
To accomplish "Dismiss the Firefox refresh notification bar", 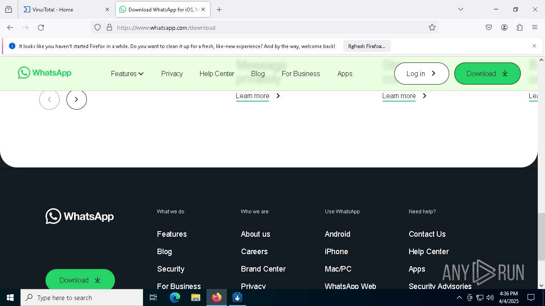I will (x=534, y=46).
